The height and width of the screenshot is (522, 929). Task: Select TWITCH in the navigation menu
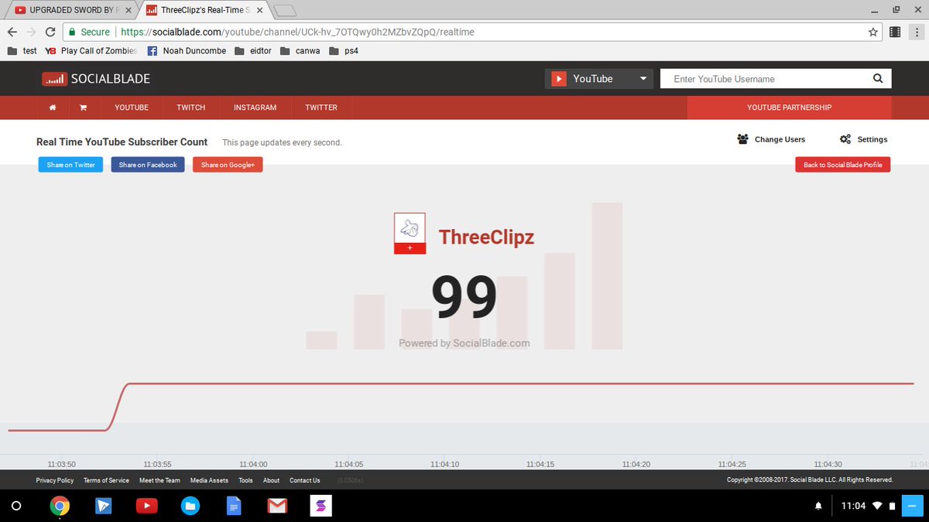pos(190,107)
